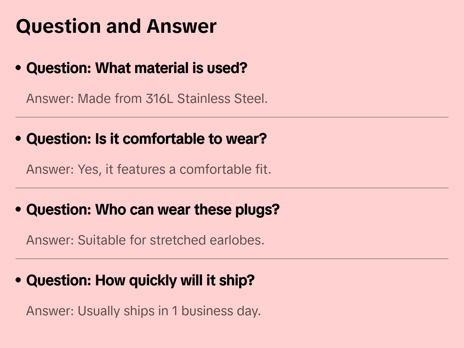Expand the "Who can wear these plugs?" question
This screenshot has width=464, height=348.
coord(153,210)
